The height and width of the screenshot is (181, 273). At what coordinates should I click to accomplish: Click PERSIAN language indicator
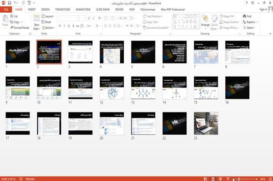tap(30, 179)
